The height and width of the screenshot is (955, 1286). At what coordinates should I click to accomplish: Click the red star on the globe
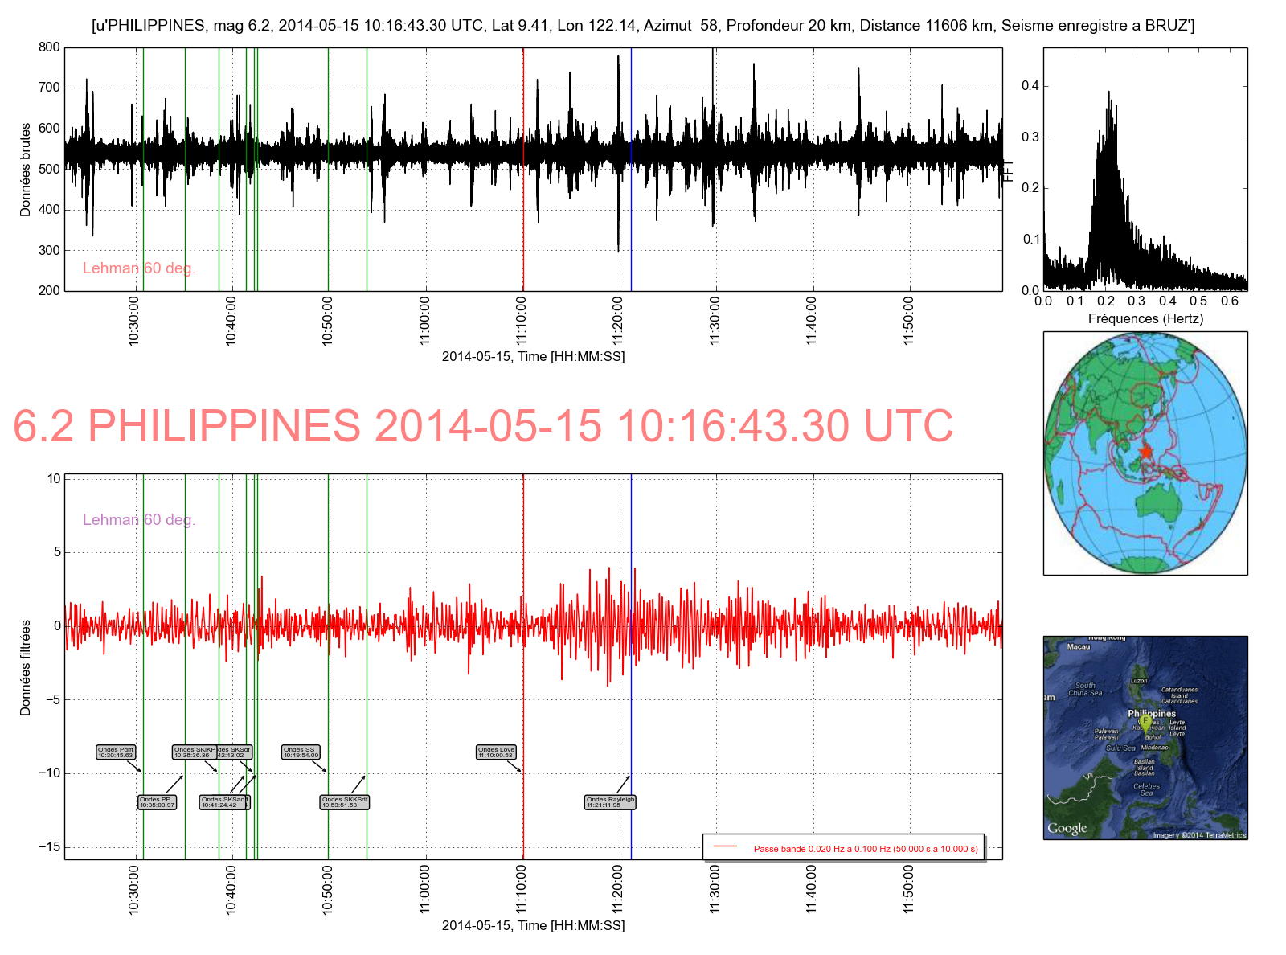(1145, 451)
